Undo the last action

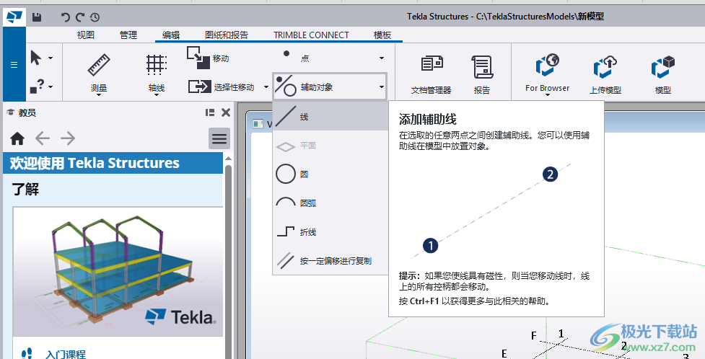[65, 17]
